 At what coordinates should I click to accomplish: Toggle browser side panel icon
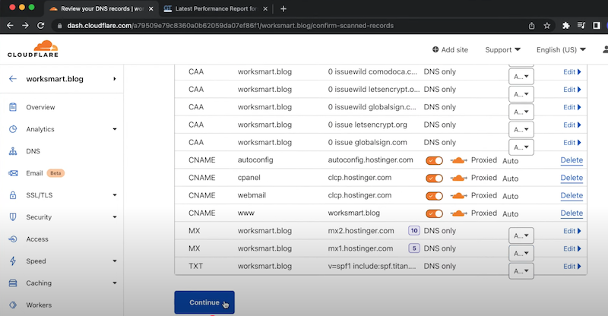pos(597,26)
